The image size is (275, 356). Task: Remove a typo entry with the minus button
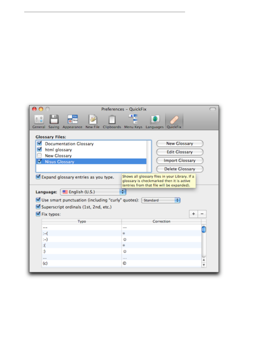coord(202,214)
